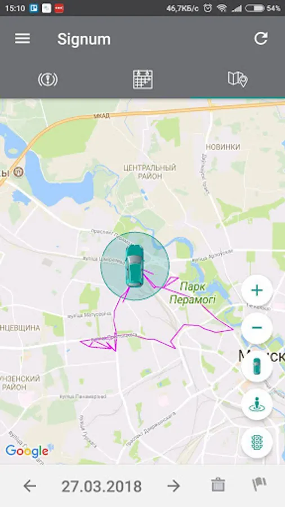Center map on my position button
This screenshot has width=285, height=507.
point(257,404)
